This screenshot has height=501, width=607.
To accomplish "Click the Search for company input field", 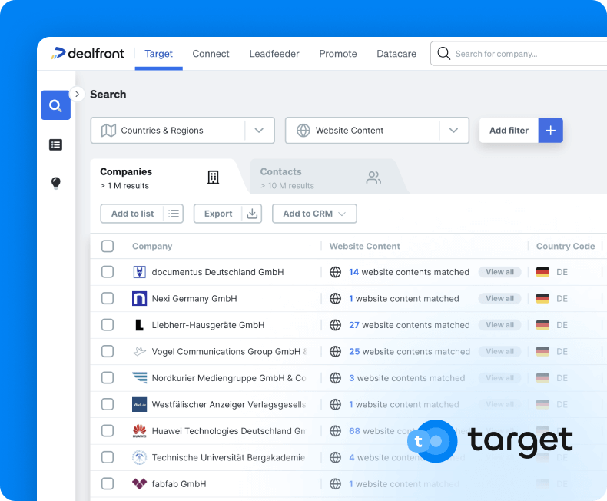I will 519,54.
